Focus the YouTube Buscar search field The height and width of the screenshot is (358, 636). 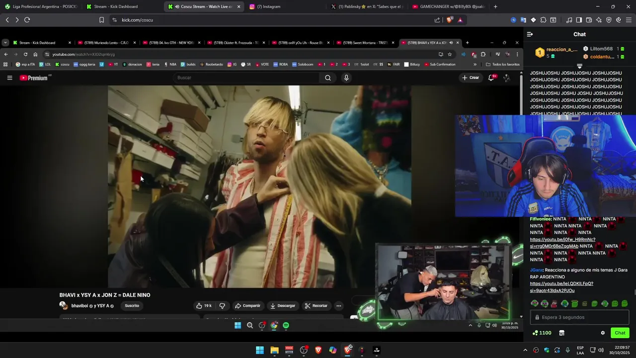pyautogui.click(x=247, y=78)
